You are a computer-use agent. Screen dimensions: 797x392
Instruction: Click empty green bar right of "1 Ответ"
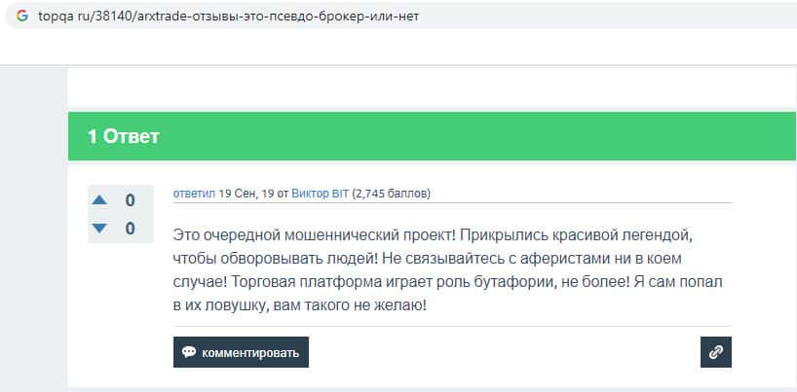pos(487,136)
